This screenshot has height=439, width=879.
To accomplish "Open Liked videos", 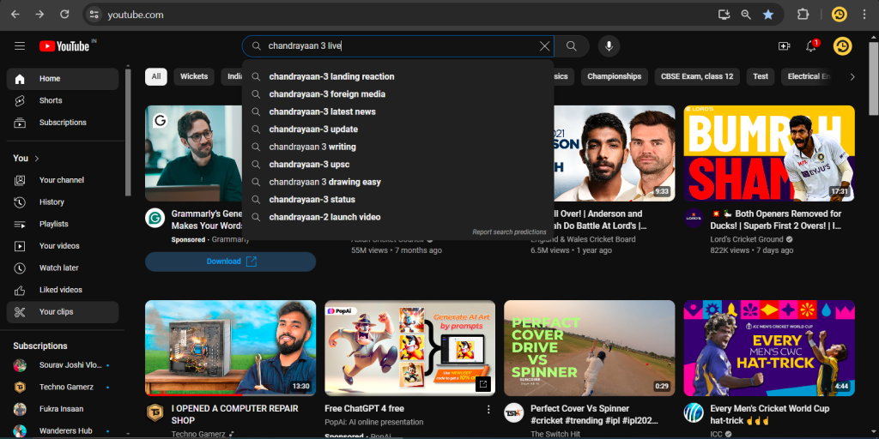I will pyautogui.click(x=62, y=290).
